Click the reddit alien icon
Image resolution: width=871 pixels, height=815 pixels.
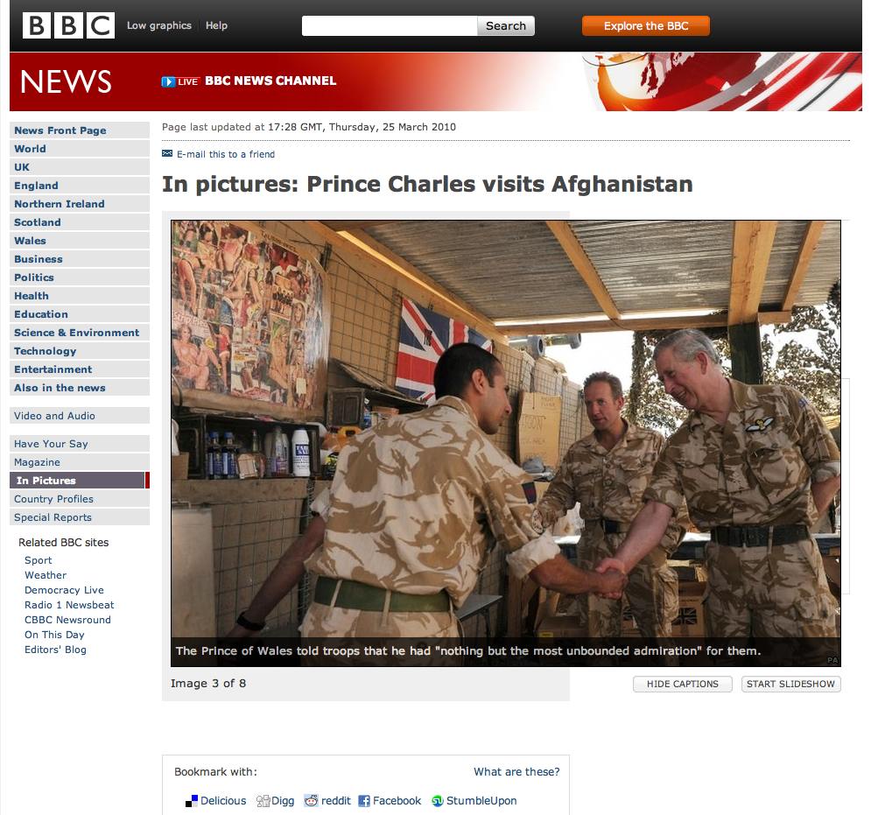pyautogui.click(x=311, y=800)
